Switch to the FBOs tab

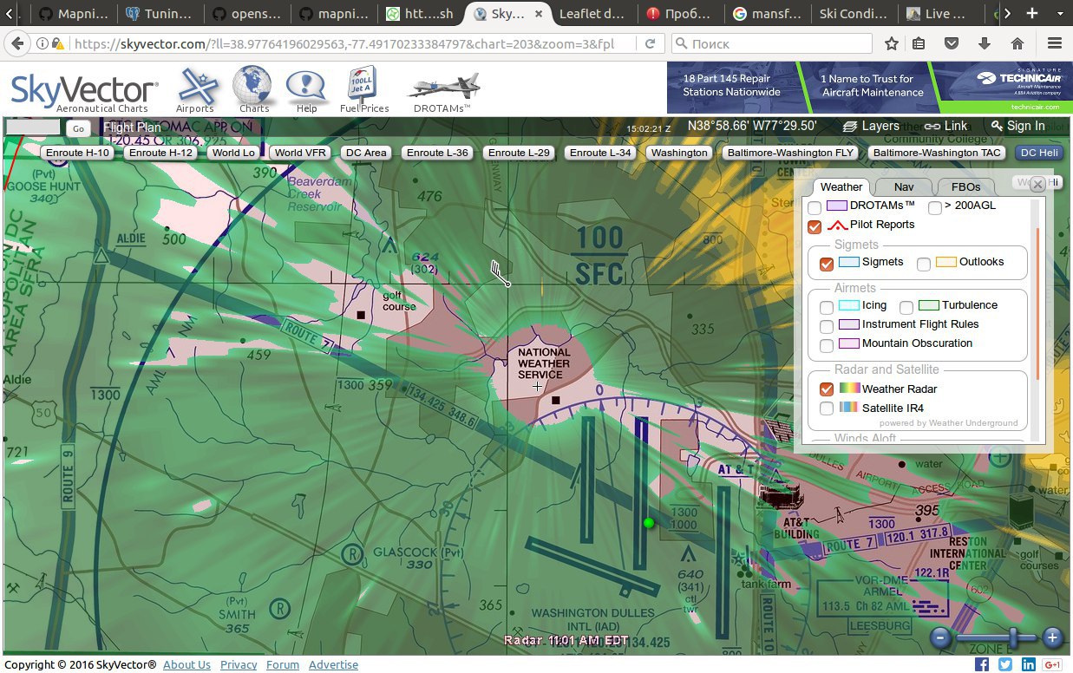pyautogui.click(x=965, y=186)
